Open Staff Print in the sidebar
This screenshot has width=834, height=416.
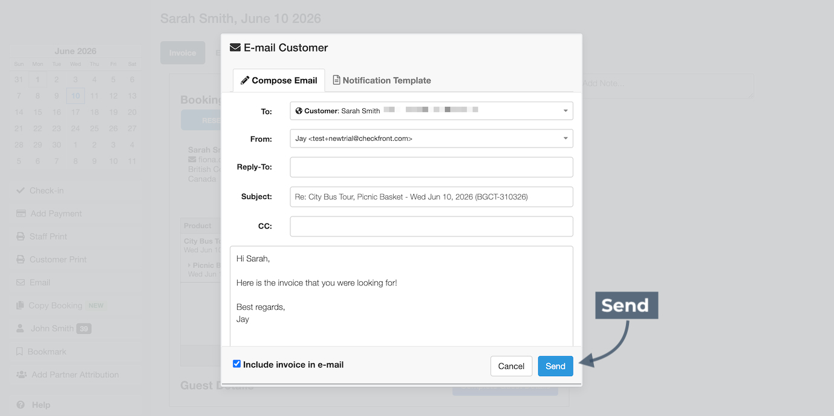[76, 236]
